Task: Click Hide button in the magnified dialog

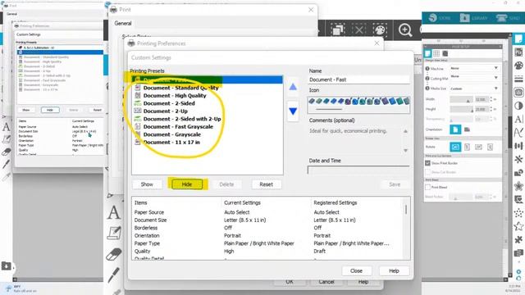Action: pyautogui.click(x=187, y=184)
